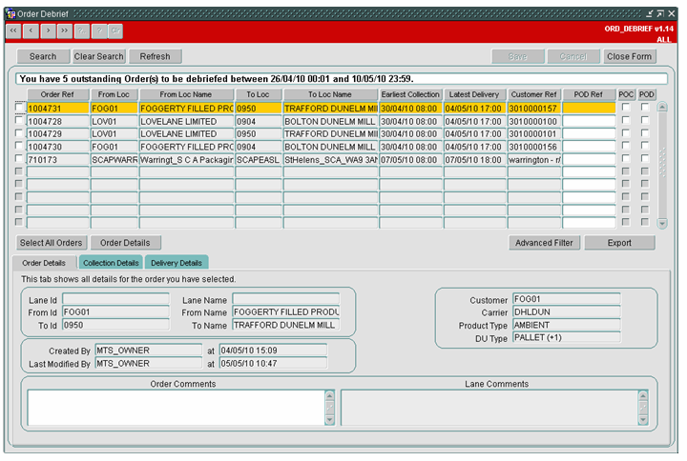The width and height of the screenshot is (687, 461).
Task: Click Created By field MTS_OWNER
Action: pos(149,351)
